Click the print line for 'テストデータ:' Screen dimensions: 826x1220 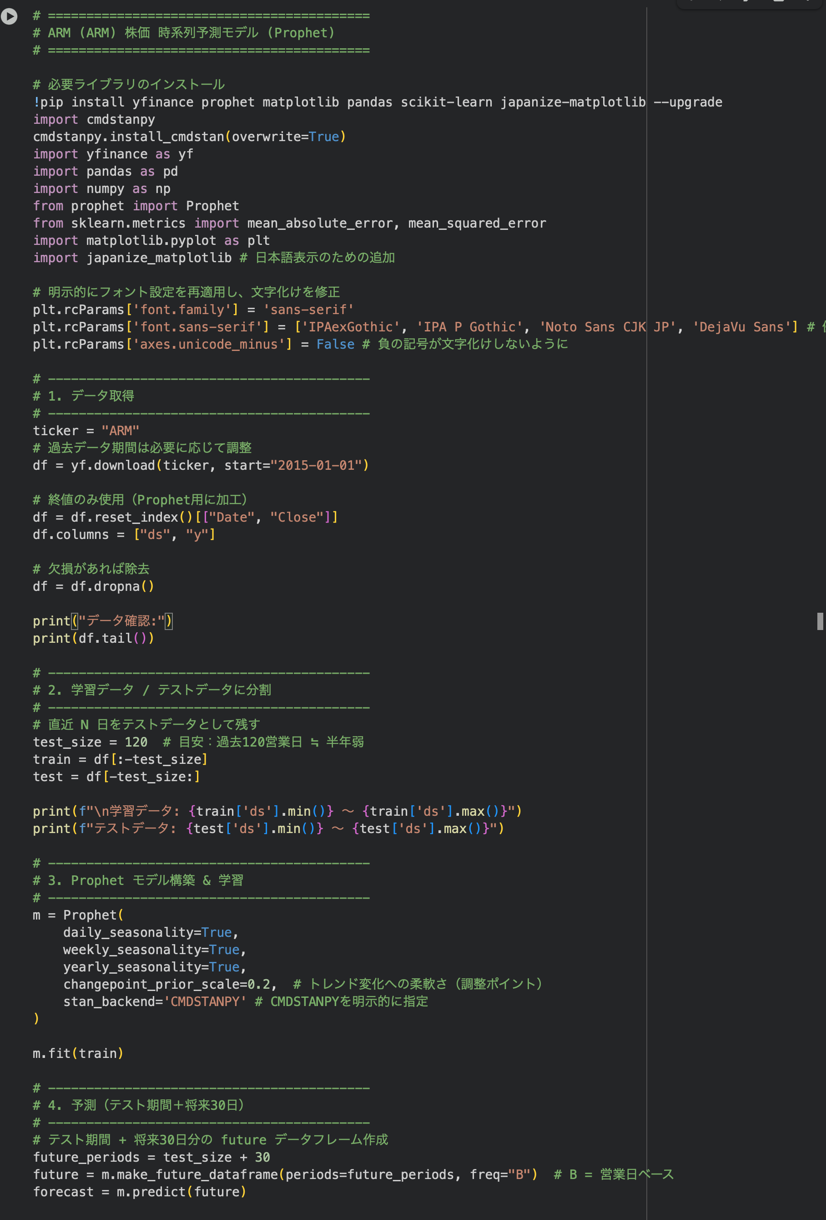tap(268, 829)
